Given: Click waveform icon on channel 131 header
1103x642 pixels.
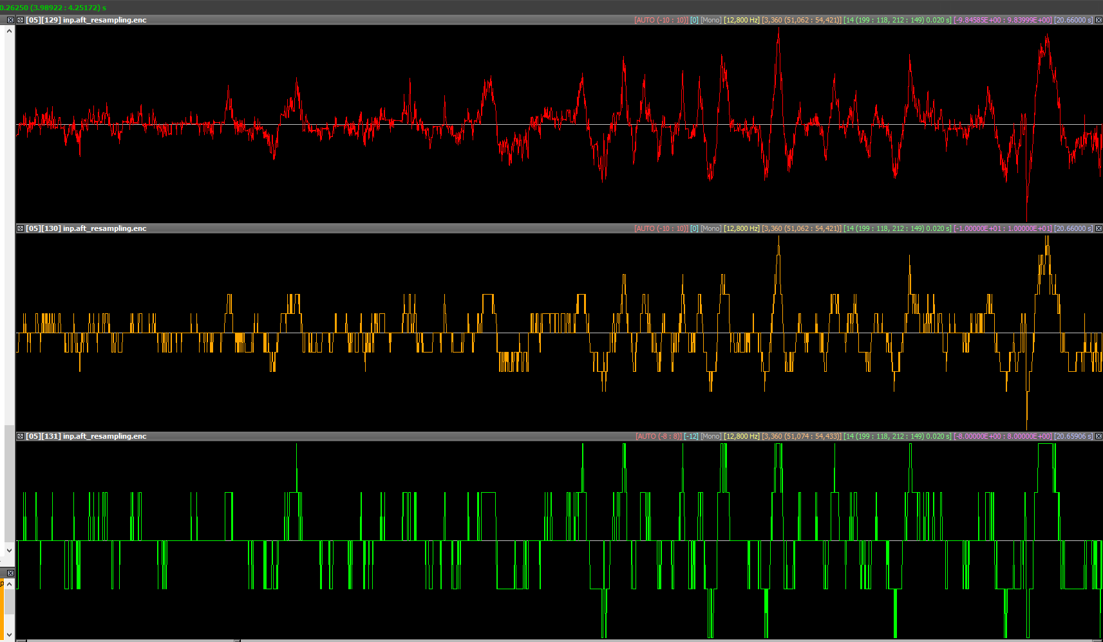Looking at the screenshot, I should pos(21,436).
